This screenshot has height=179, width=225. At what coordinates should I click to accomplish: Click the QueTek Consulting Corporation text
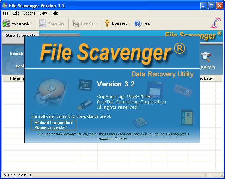(132, 102)
